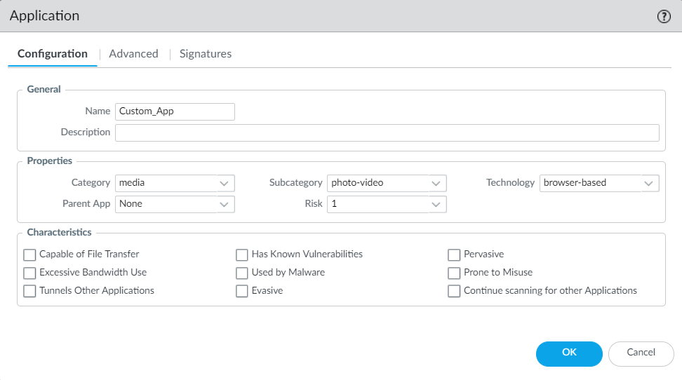Select the Configuration tab
The image size is (682, 380).
coord(53,54)
